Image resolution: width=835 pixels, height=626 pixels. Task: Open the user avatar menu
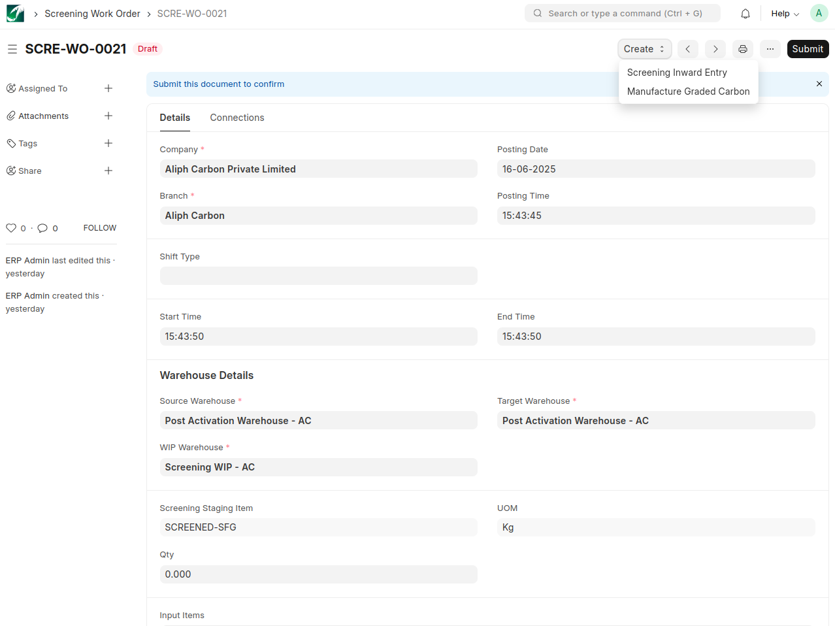point(819,13)
